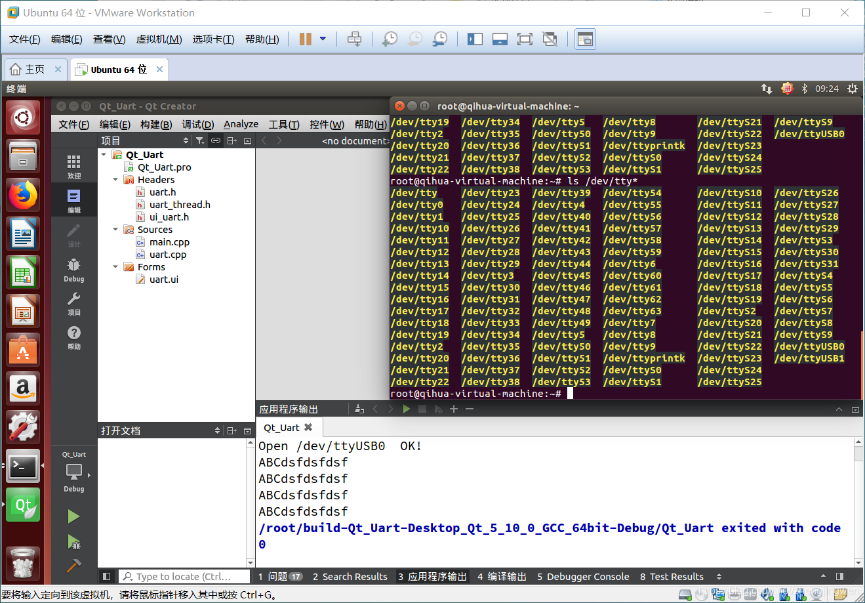Open the 2 Search Results pane
Image resolution: width=865 pixels, height=603 pixels.
(350, 577)
